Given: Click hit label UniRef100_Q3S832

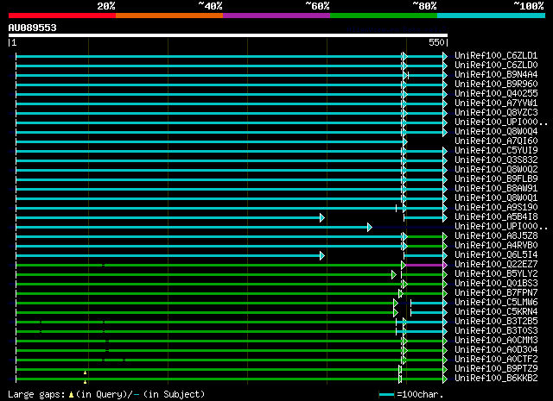Looking at the screenshot, I should click(x=496, y=160).
